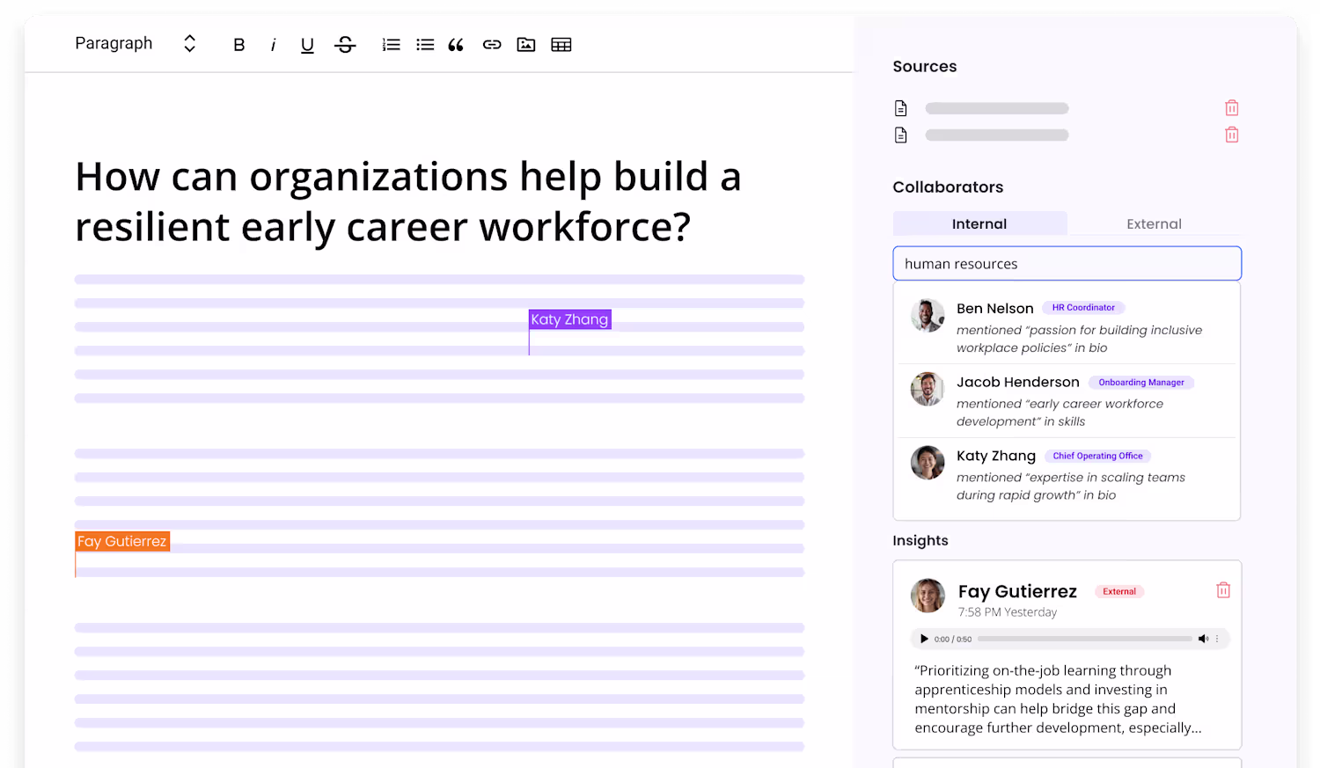Delete Fay Gutierrez's insight with trash icon
Screen dimensions: 1320x768
tap(1223, 590)
